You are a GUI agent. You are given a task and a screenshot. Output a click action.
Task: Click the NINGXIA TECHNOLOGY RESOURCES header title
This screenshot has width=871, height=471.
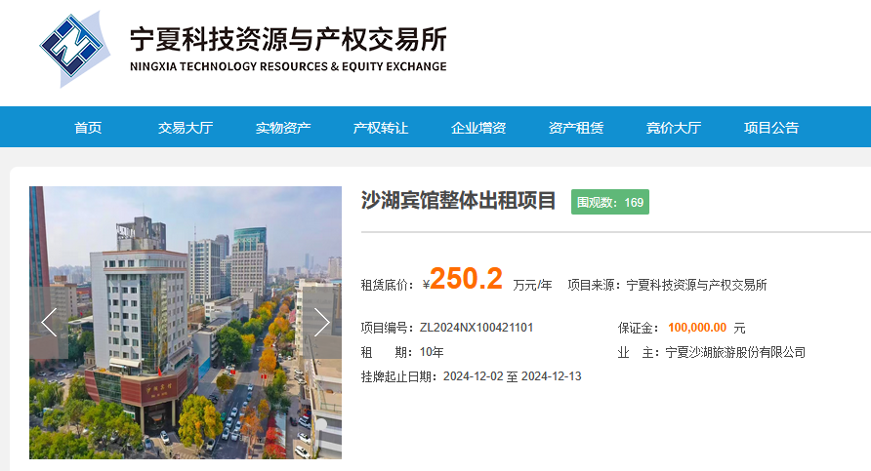pyautogui.click(x=288, y=66)
